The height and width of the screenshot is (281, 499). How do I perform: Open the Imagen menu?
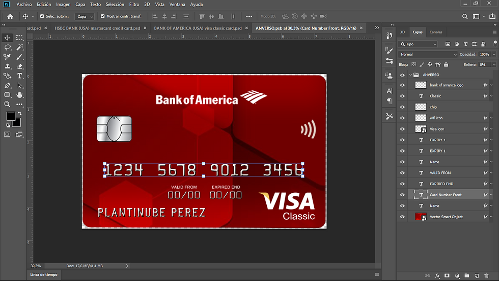(x=63, y=5)
